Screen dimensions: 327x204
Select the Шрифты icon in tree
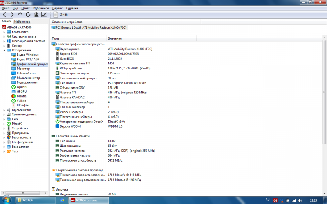click(x=13, y=105)
